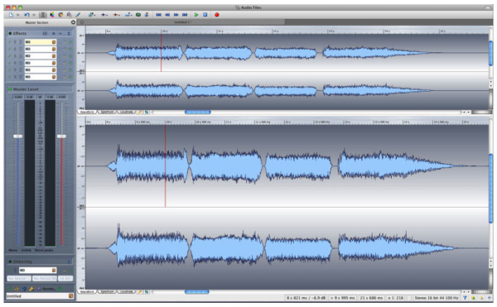Click the plus icon in Effects header

click(54, 33)
